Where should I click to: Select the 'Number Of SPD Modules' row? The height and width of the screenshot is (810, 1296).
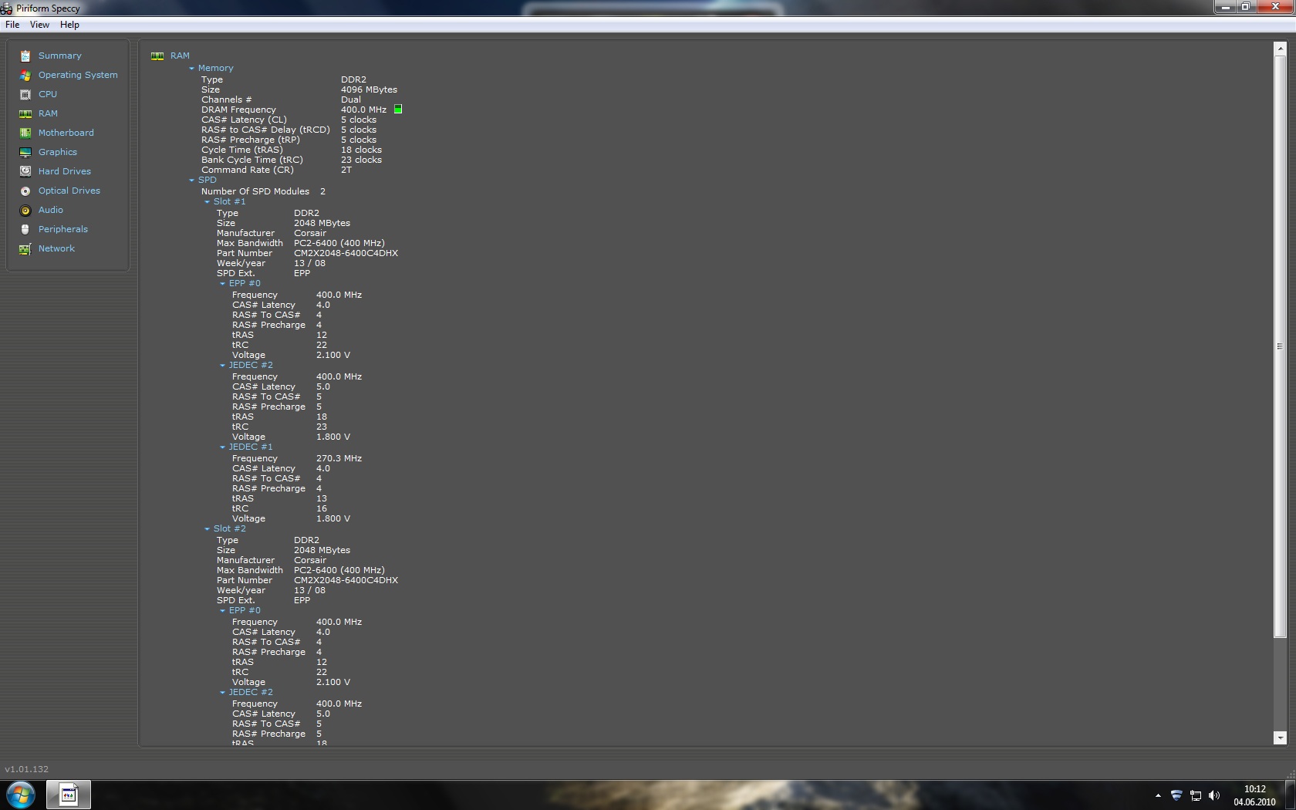pyautogui.click(x=263, y=191)
